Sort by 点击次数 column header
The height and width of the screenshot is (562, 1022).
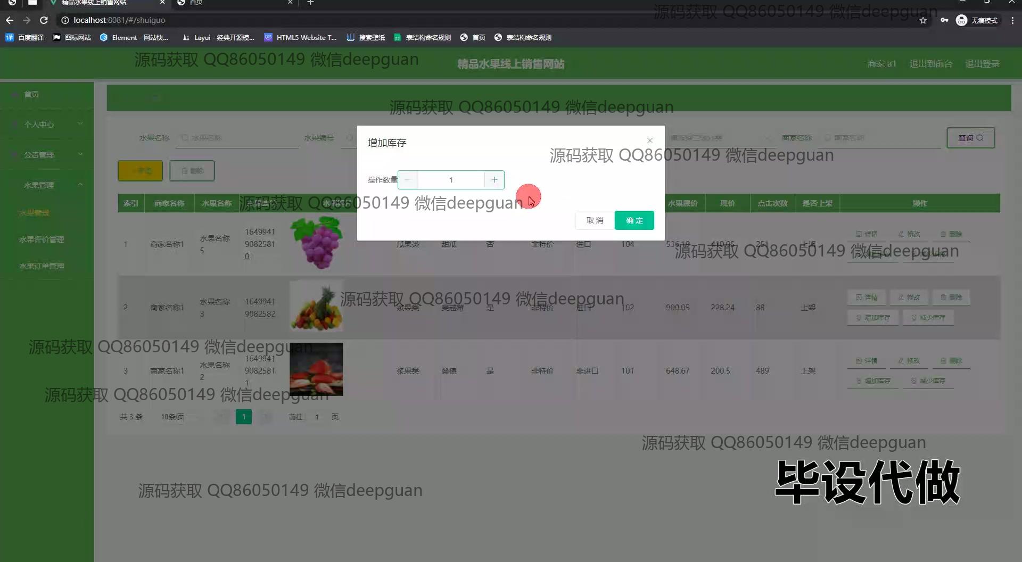pos(772,203)
